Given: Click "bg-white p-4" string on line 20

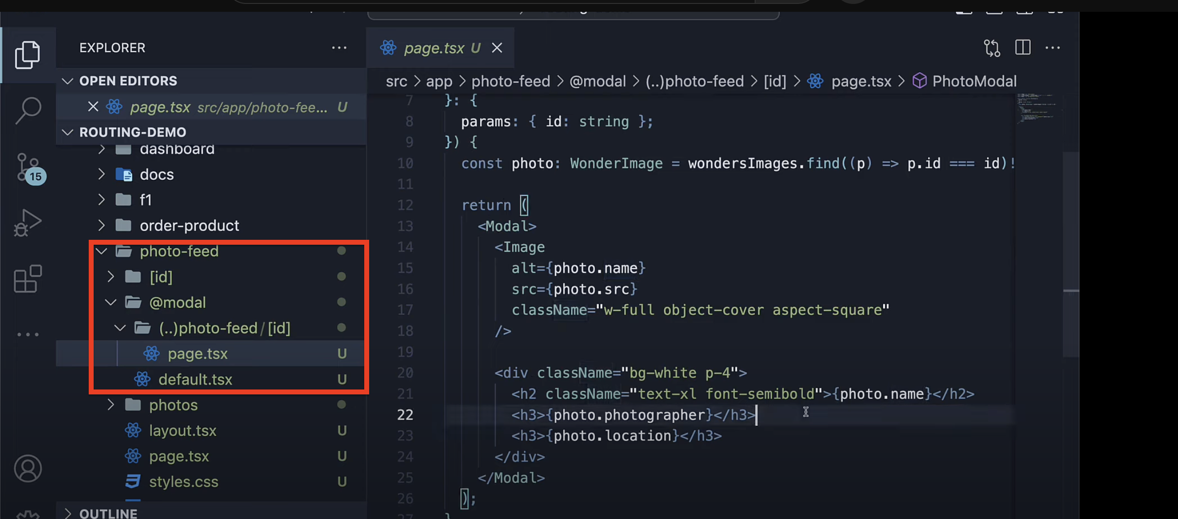Looking at the screenshot, I should pos(680,373).
